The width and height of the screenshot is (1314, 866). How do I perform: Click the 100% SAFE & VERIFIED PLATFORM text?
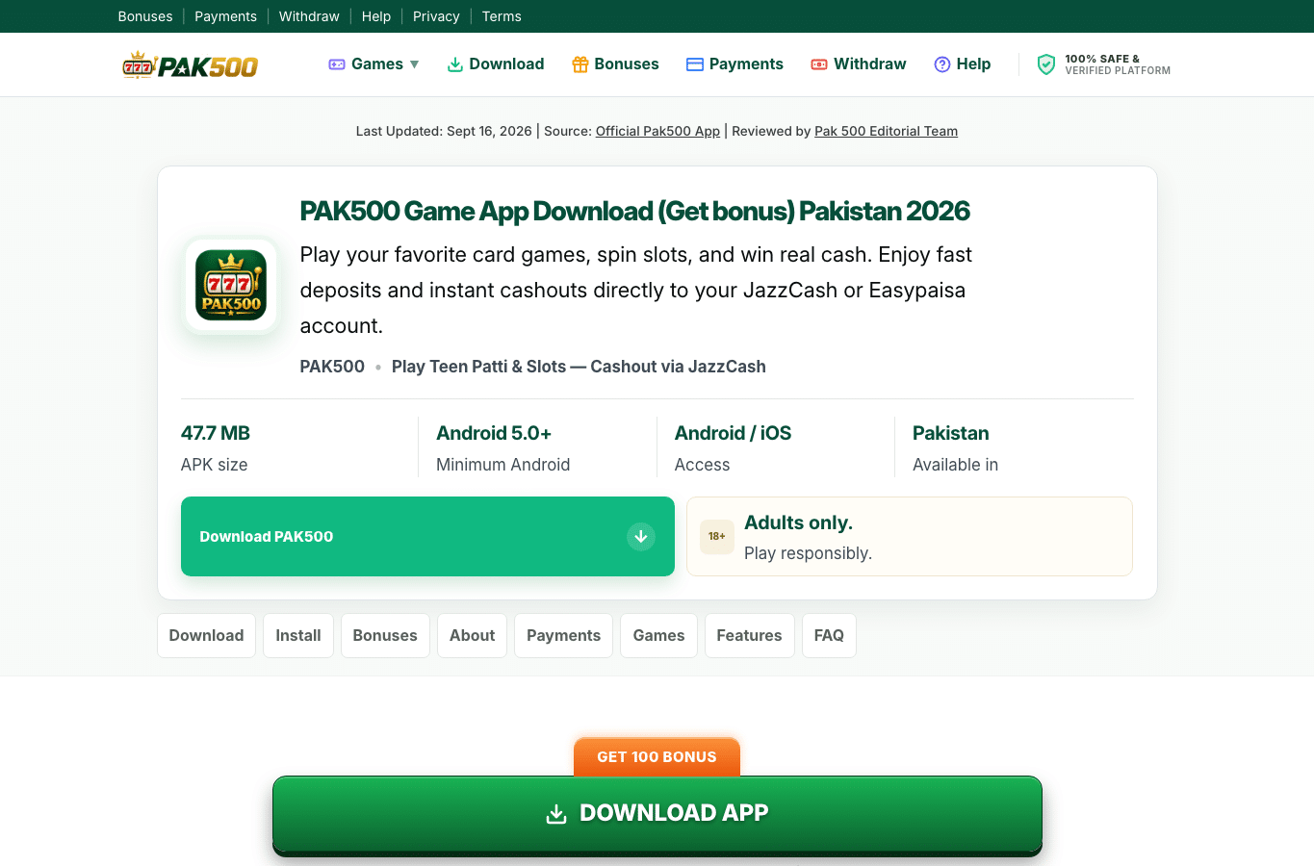1118,64
